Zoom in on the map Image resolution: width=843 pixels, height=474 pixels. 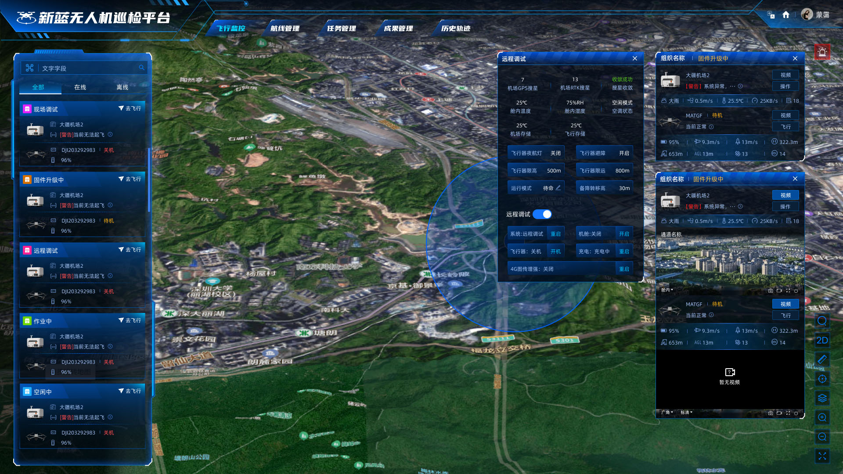tap(822, 417)
